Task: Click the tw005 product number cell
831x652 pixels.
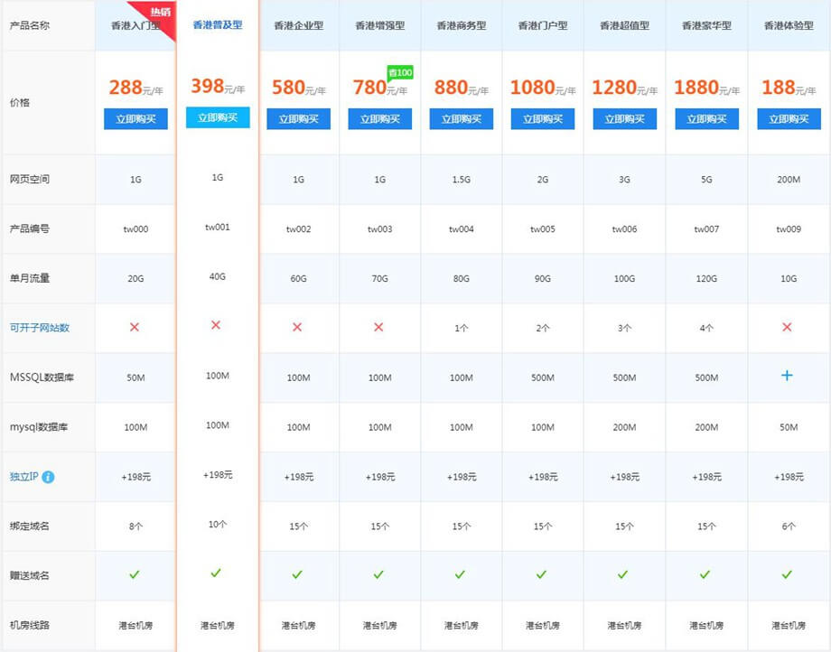Action: click(542, 229)
